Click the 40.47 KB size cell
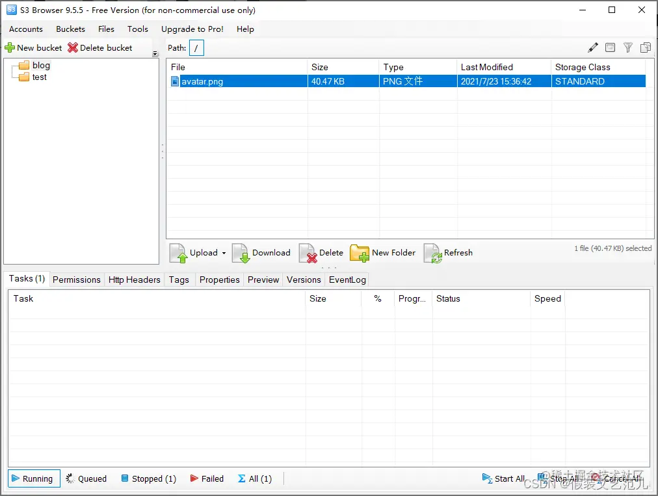 point(343,81)
